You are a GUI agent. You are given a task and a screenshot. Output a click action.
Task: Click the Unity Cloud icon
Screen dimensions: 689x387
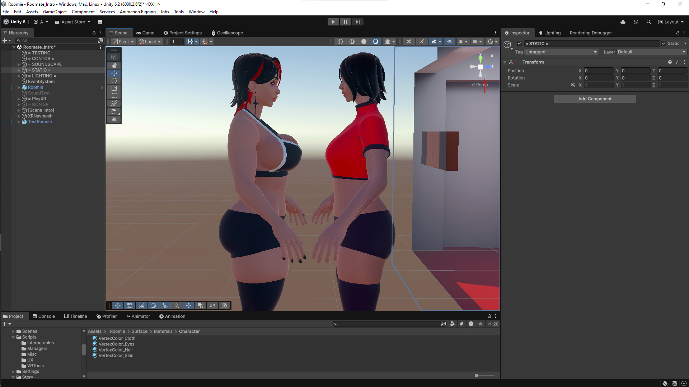pyautogui.click(x=623, y=22)
